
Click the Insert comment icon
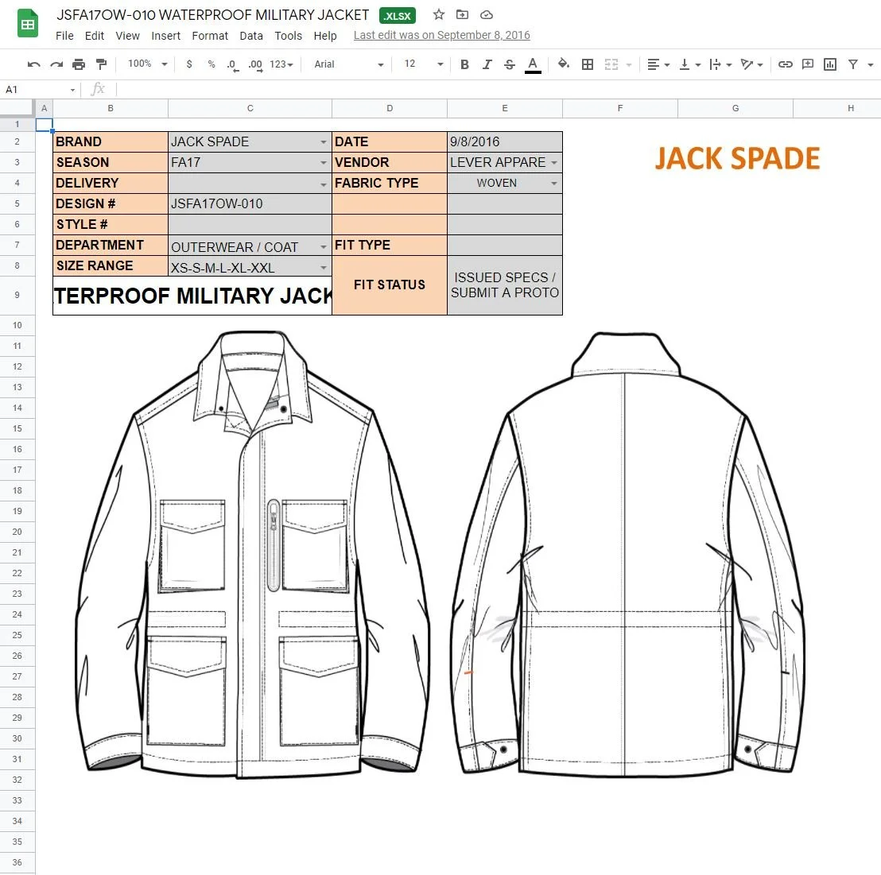point(807,64)
